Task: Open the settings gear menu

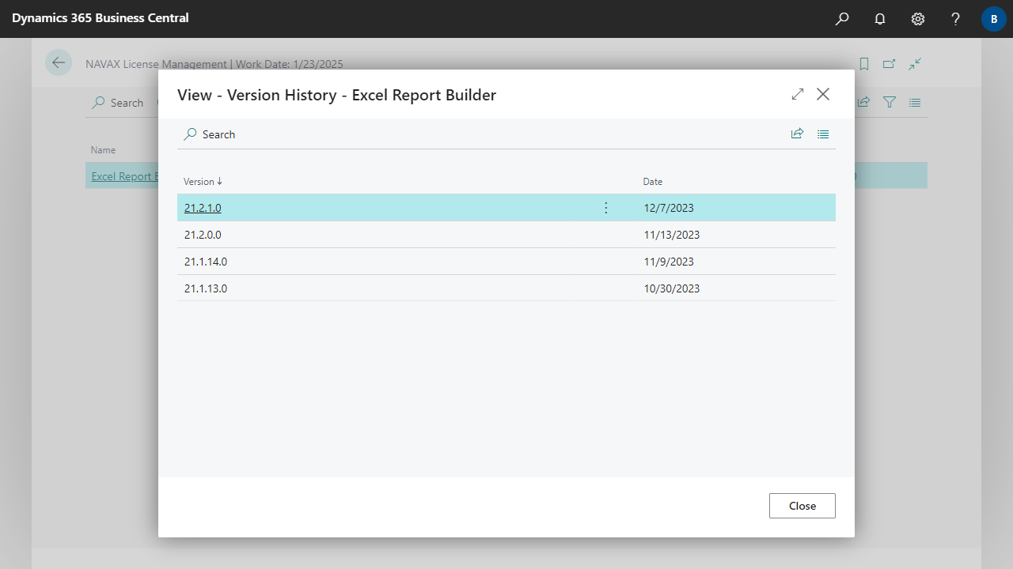Action: tap(918, 19)
